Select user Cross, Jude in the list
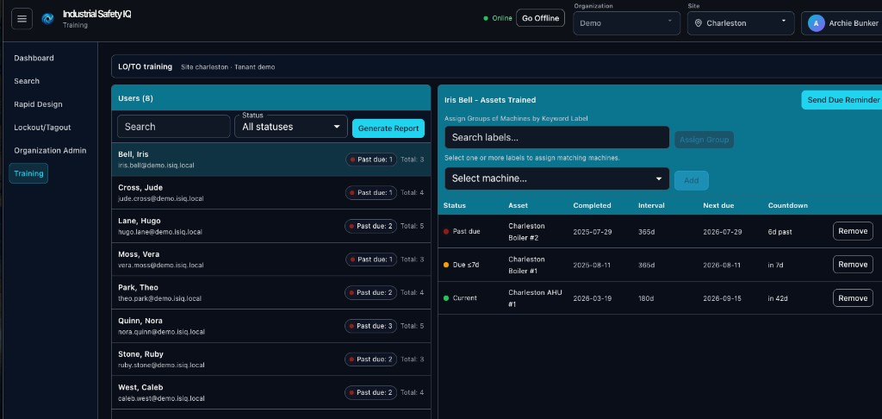Image resolution: width=882 pixels, height=419 pixels. coord(271,192)
